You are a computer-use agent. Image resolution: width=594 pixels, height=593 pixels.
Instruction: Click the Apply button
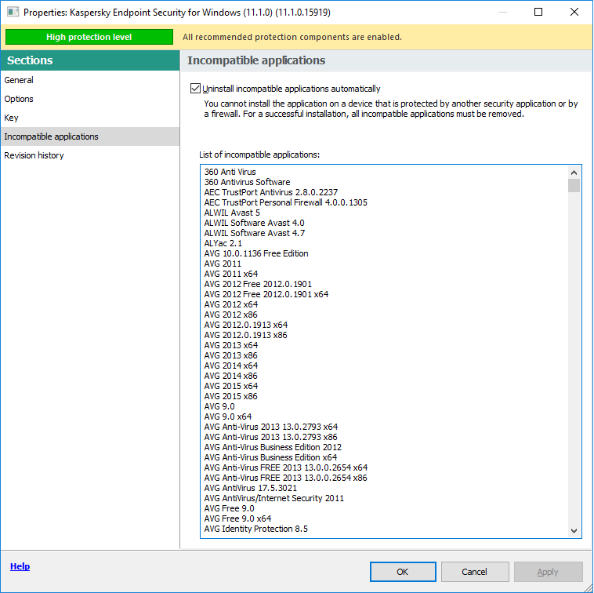[x=548, y=572]
